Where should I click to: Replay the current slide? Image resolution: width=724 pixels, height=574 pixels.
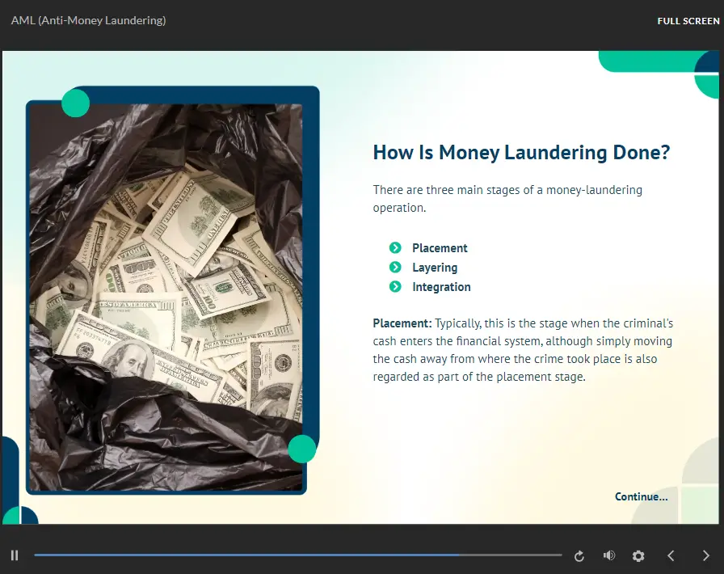[x=579, y=556]
